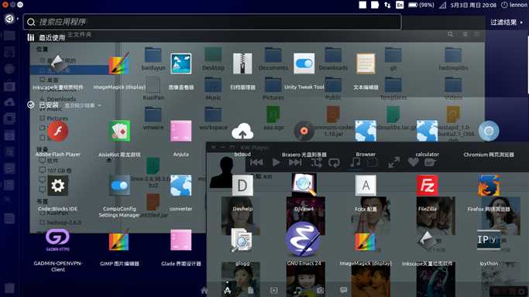Open the En input method indicator

(400, 5)
